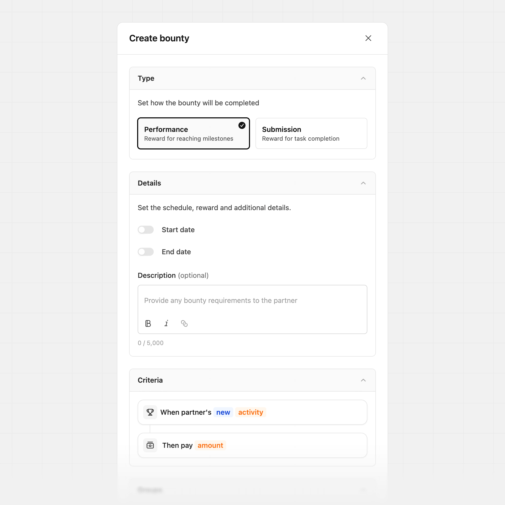Enable the Start date toggle
The height and width of the screenshot is (505, 505).
(146, 229)
